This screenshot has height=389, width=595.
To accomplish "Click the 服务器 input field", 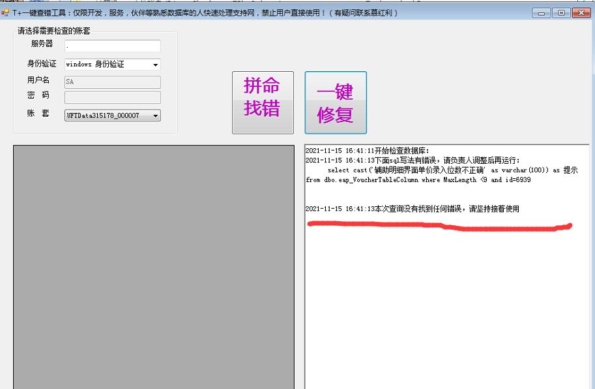I will pyautogui.click(x=112, y=46).
